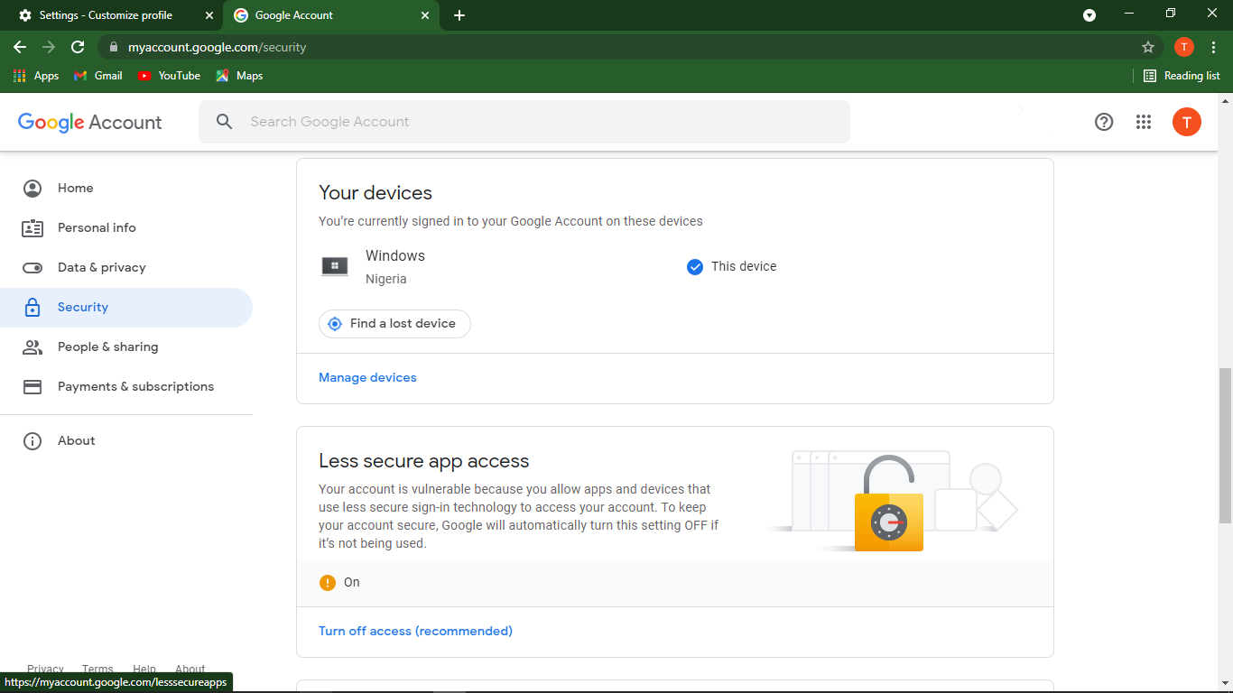The height and width of the screenshot is (693, 1233).
Task: Open Personal info in the sidebar
Action: [126, 228]
